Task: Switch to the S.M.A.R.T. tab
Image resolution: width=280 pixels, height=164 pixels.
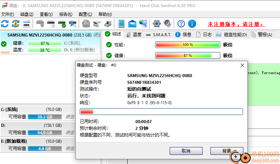Action: (158, 34)
